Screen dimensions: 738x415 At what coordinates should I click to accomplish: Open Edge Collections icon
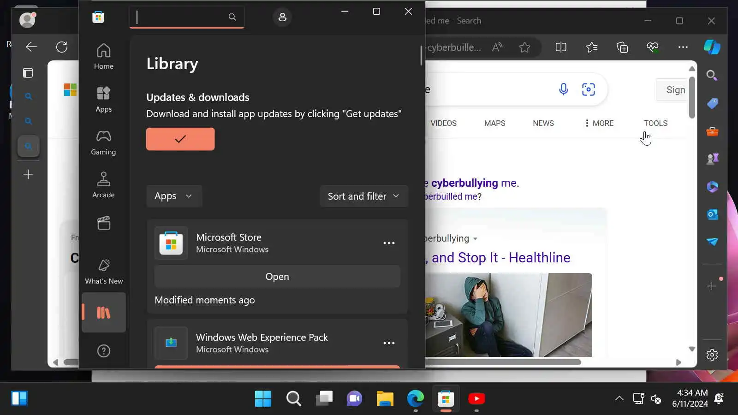pos(622,47)
